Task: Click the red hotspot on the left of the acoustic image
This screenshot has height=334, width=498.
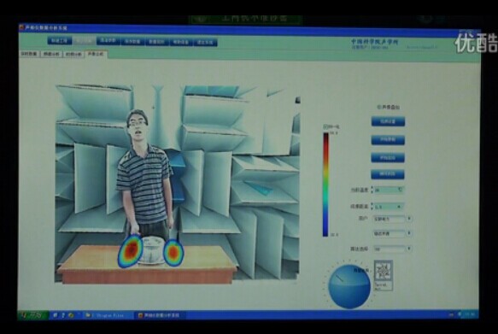Action: pyautogui.click(x=131, y=250)
